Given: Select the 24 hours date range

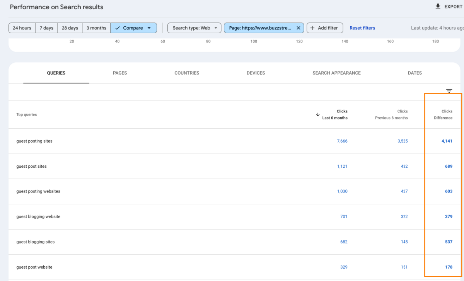Looking at the screenshot, I should pyautogui.click(x=22, y=28).
